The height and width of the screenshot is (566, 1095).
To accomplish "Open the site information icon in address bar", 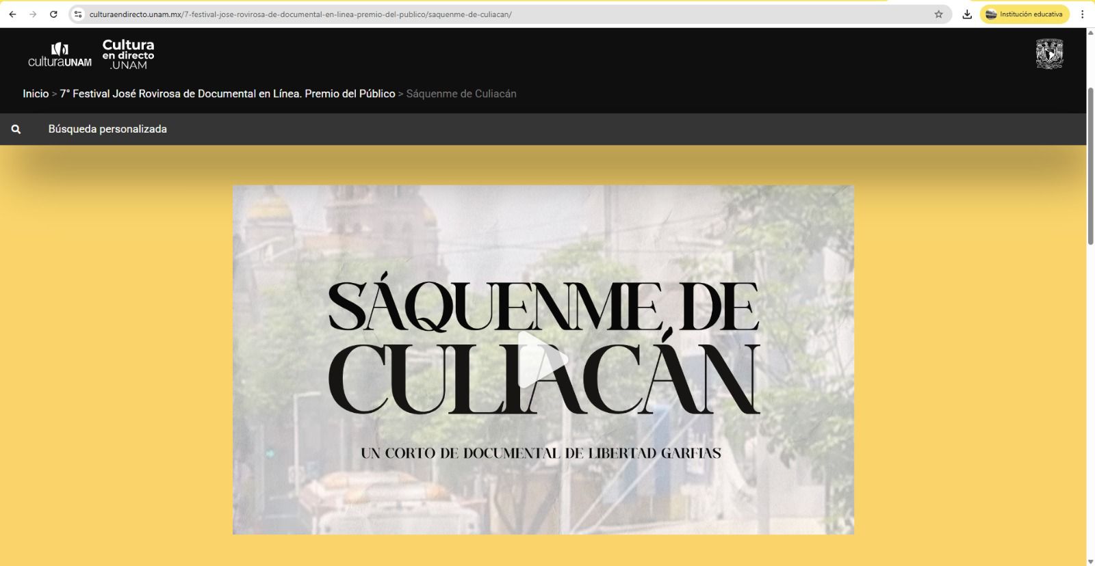I will click(78, 14).
